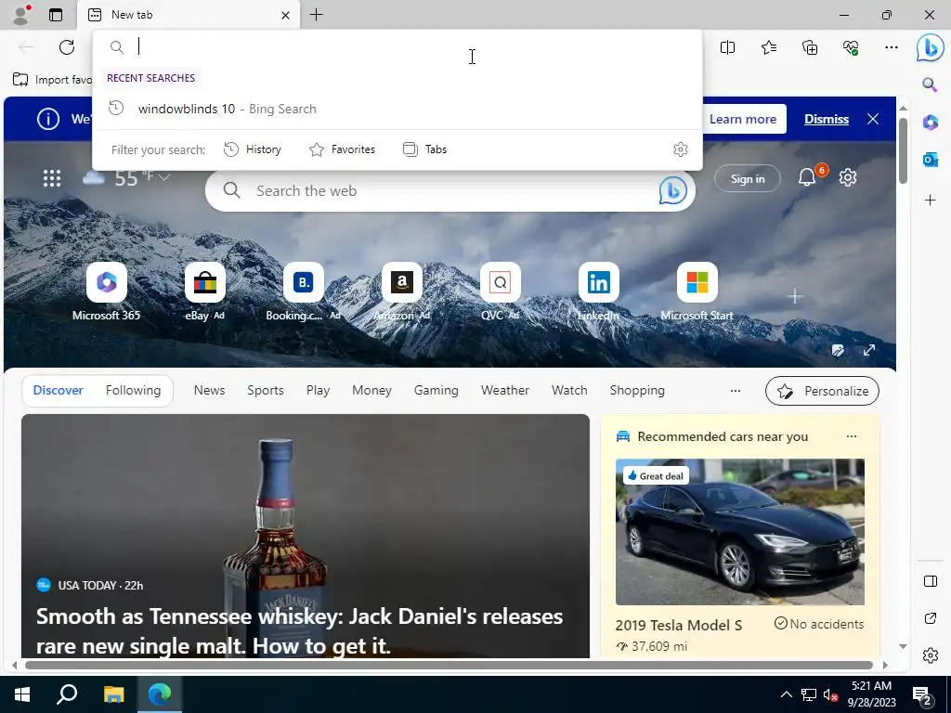Show hidden system tray icons
The image size is (951, 713).
pyautogui.click(x=786, y=694)
